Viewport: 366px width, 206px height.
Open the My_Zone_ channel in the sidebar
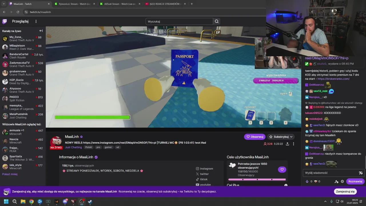(23, 39)
